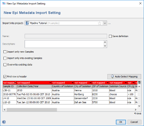The height and width of the screenshot is (126, 144).
Task: Expand the Import into project dropdown
Action: [105, 23]
